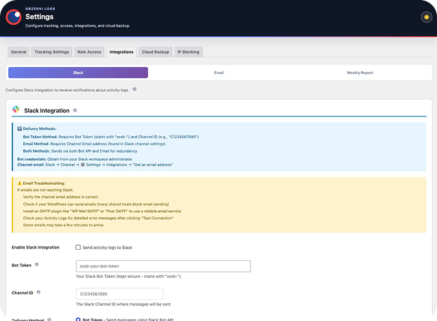Open the IP Blocking tab
This screenshot has width=437, height=321.
189,52
